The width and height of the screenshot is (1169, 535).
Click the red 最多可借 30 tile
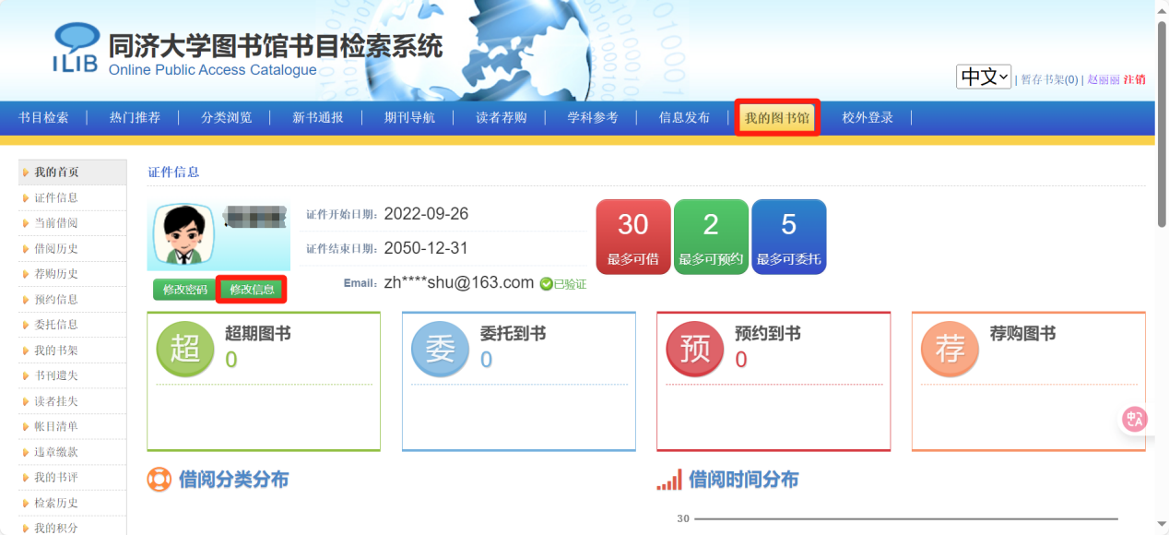(632, 236)
